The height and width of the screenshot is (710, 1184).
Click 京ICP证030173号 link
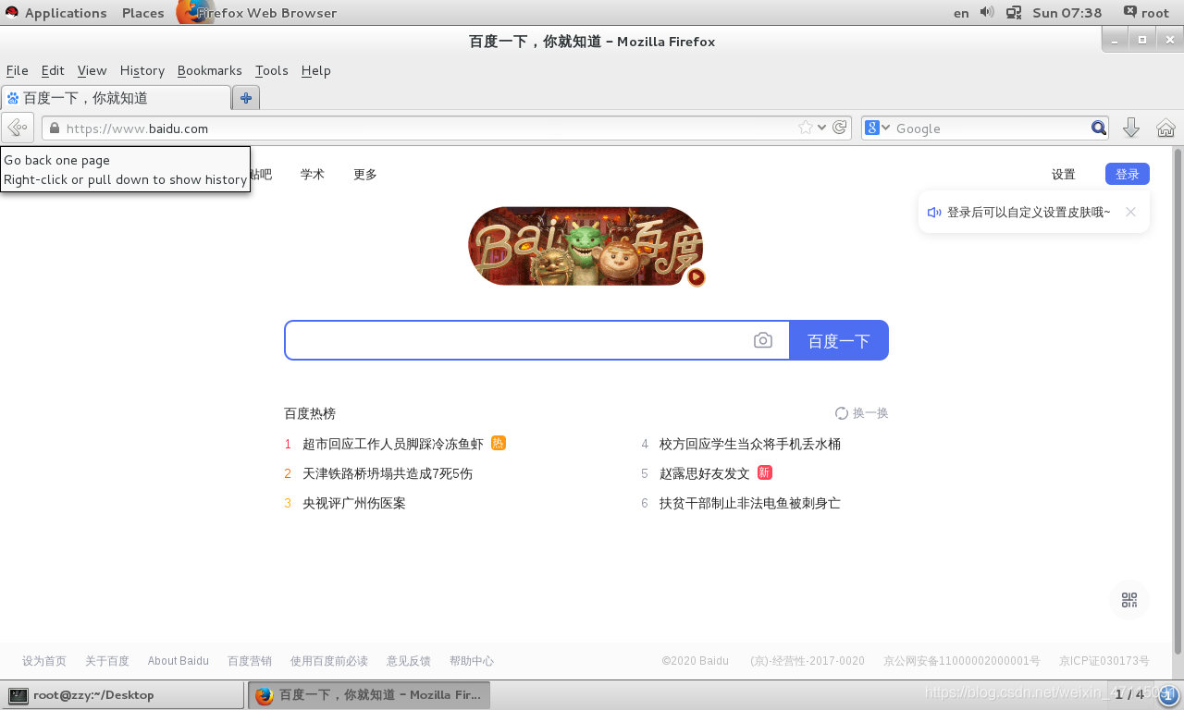tap(1104, 661)
